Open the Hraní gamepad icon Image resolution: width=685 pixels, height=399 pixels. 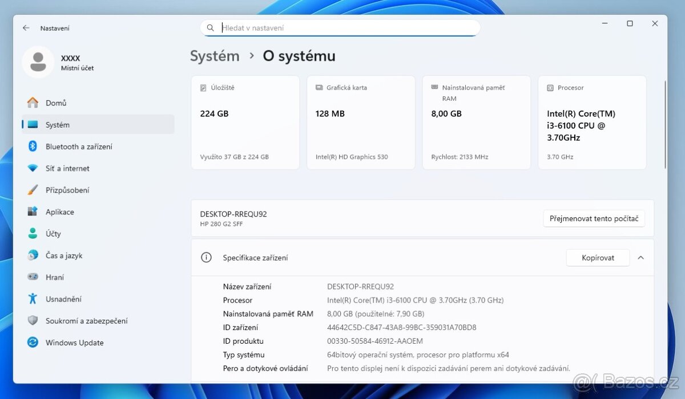click(33, 277)
